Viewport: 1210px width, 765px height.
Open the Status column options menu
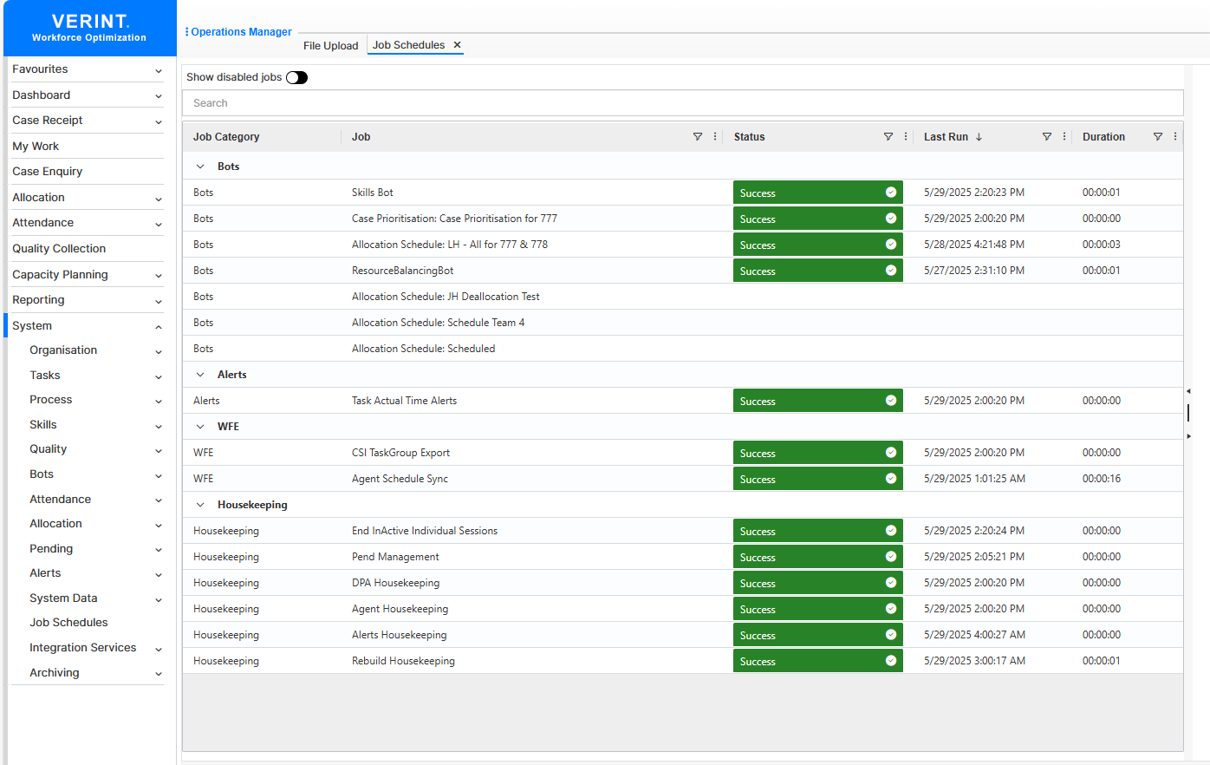coord(906,137)
